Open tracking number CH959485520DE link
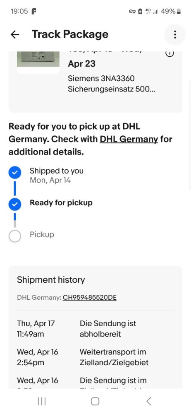 tap(89, 298)
